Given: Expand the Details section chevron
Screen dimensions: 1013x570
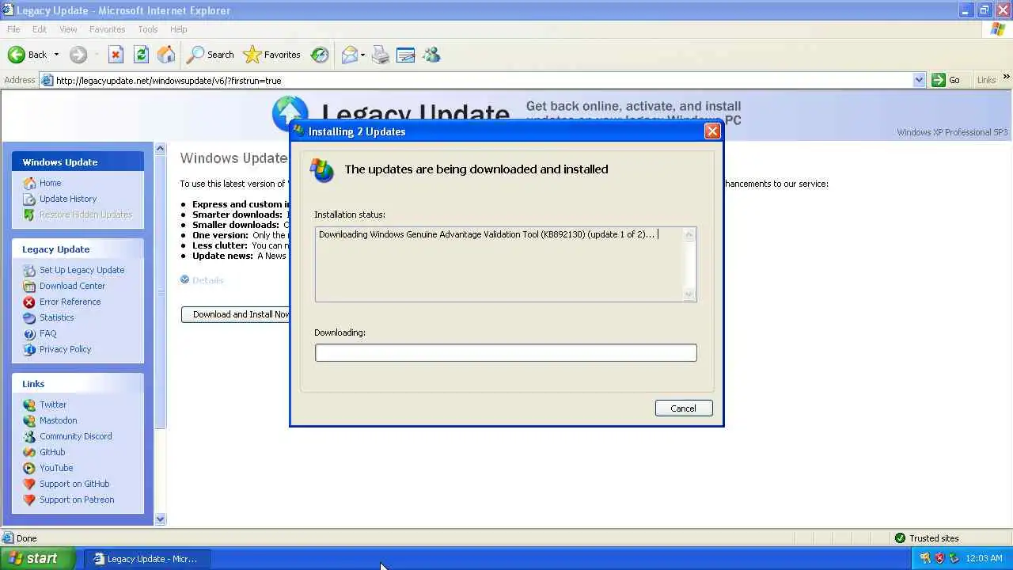Looking at the screenshot, I should click(x=184, y=279).
